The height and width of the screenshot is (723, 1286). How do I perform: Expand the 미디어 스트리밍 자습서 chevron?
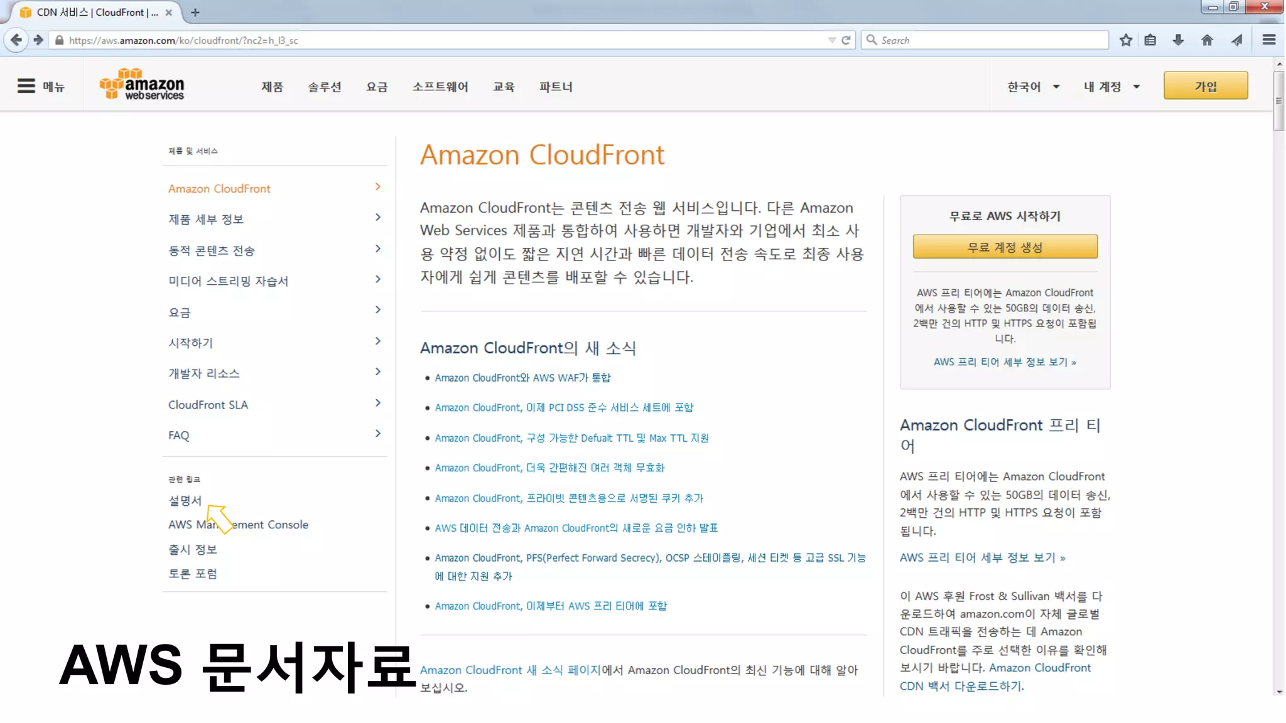pos(378,279)
